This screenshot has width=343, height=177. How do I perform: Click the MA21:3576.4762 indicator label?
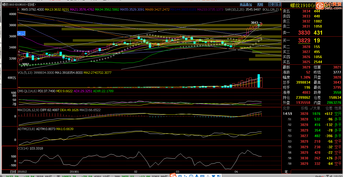pyautogui.click(x=82, y=9)
